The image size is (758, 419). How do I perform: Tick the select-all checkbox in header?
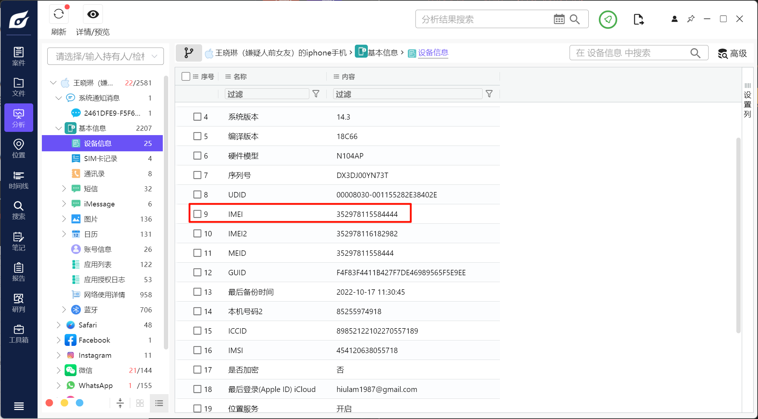[x=186, y=76]
